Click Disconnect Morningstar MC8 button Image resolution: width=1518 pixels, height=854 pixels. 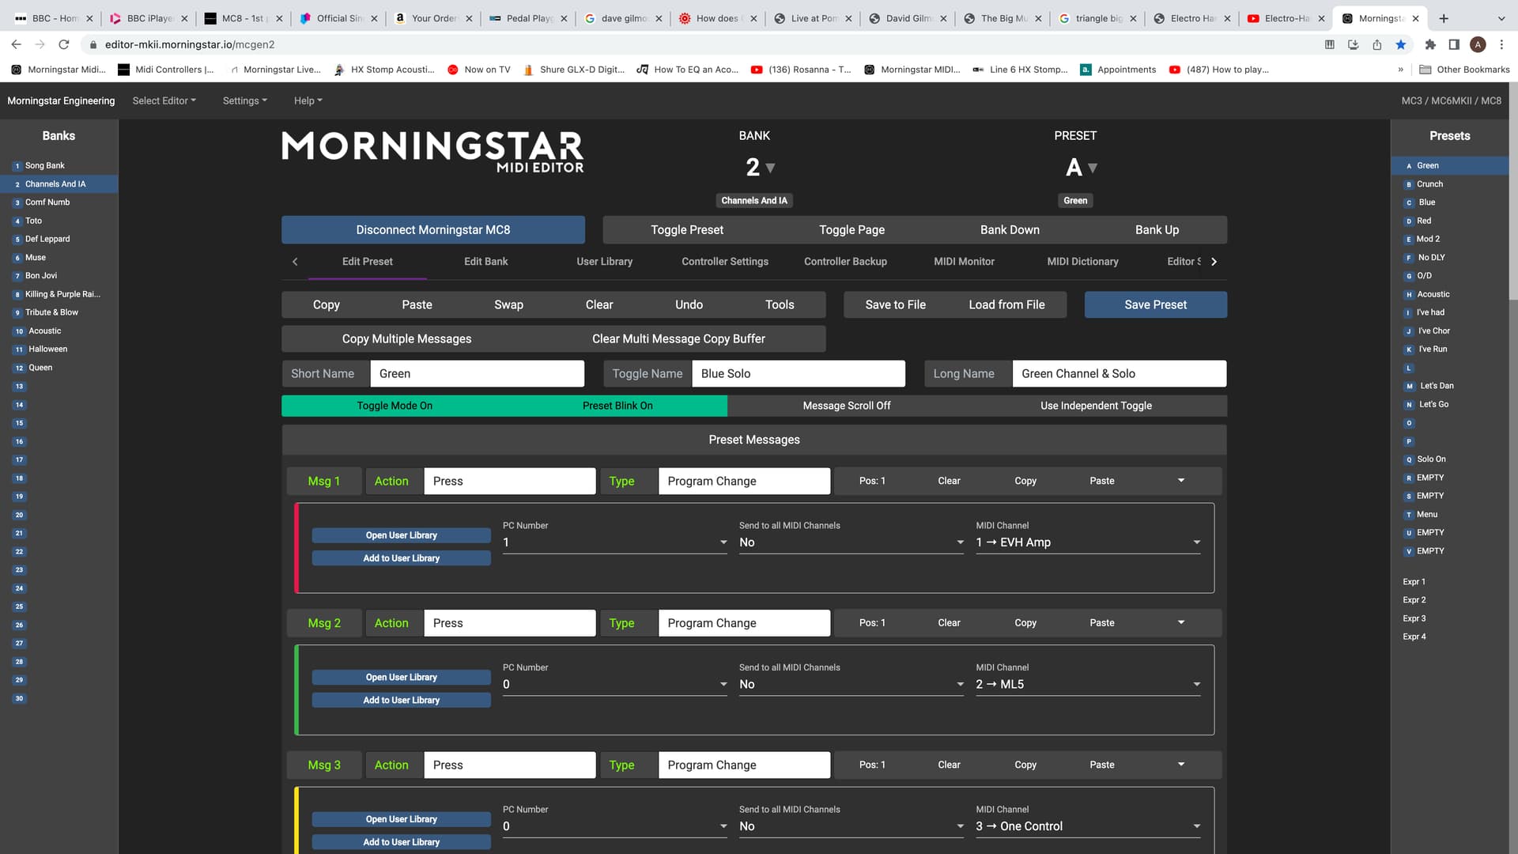[x=432, y=230]
